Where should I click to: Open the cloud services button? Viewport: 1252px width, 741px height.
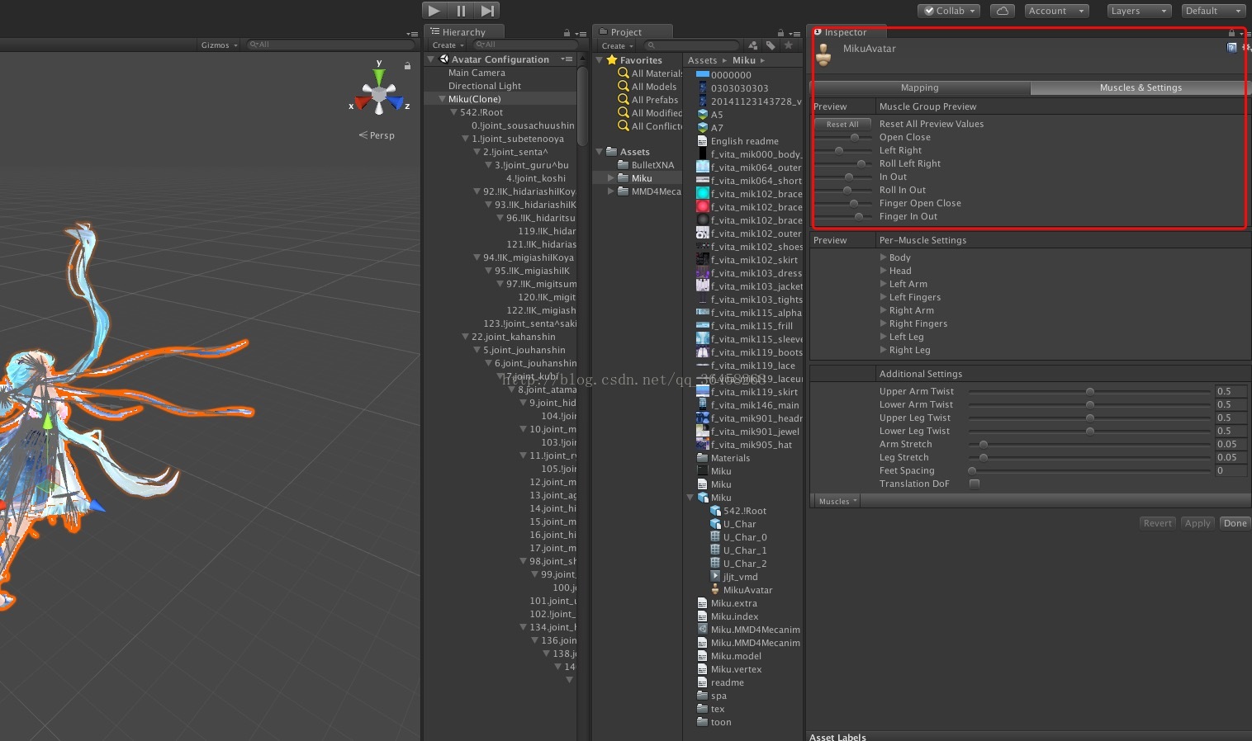click(x=1002, y=11)
